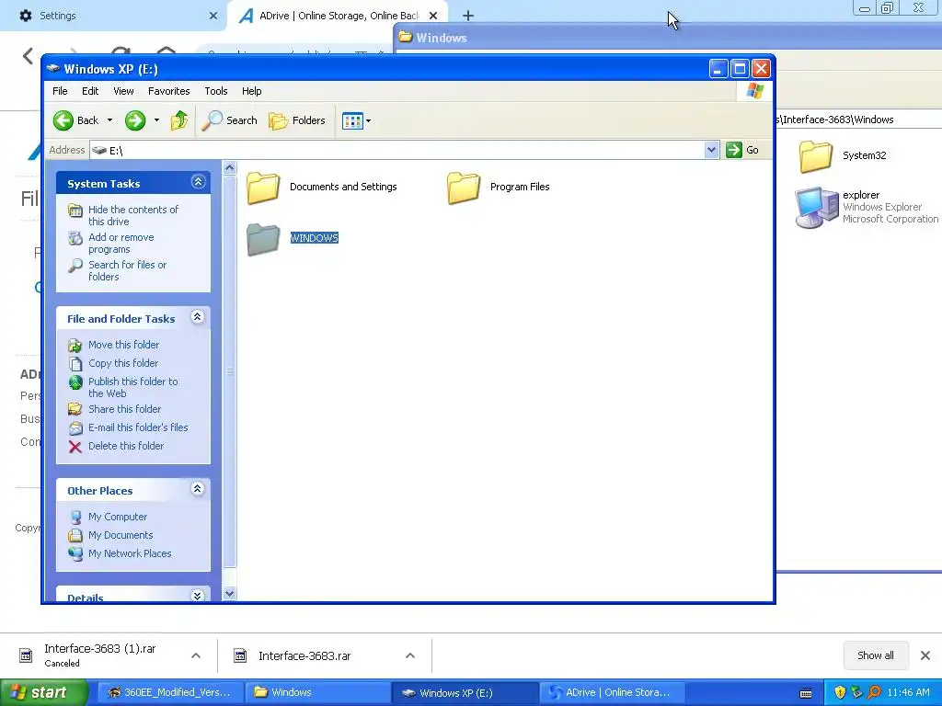Open the Start menu
This screenshot has width=942, height=706.
(x=44, y=693)
